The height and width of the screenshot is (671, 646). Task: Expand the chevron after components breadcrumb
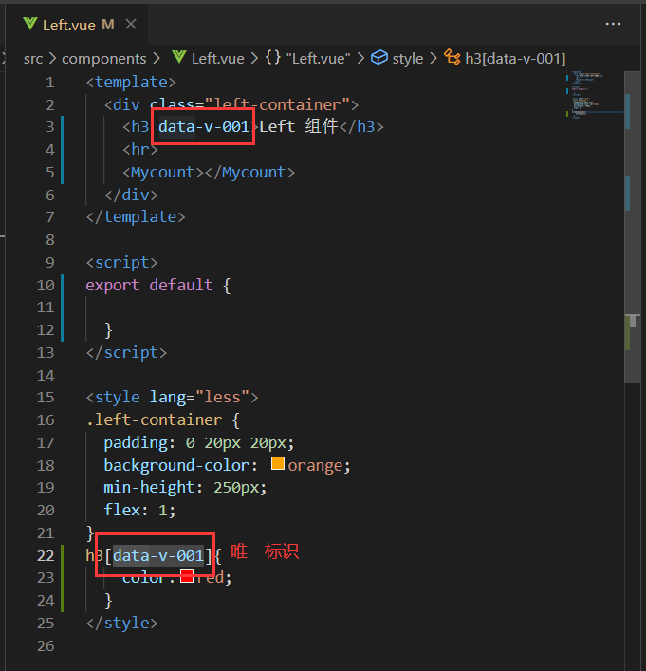pyautogui.click(x=157, y=59)
